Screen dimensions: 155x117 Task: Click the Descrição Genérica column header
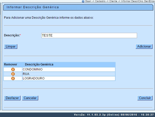[39, 64]
